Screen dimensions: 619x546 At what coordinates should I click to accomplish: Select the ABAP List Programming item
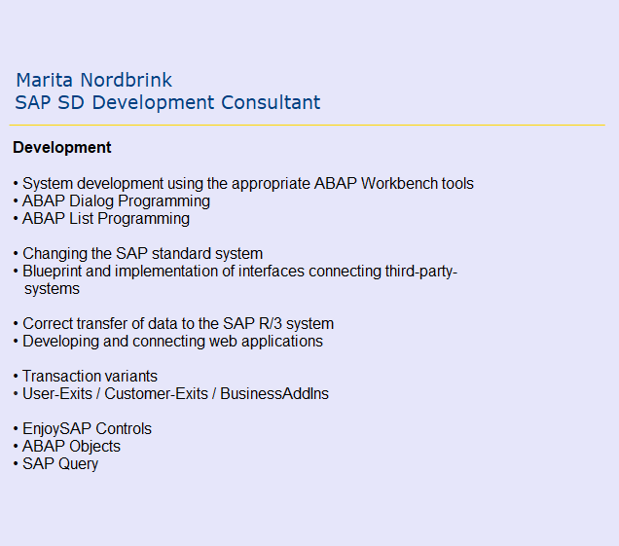tap(105, 218)
